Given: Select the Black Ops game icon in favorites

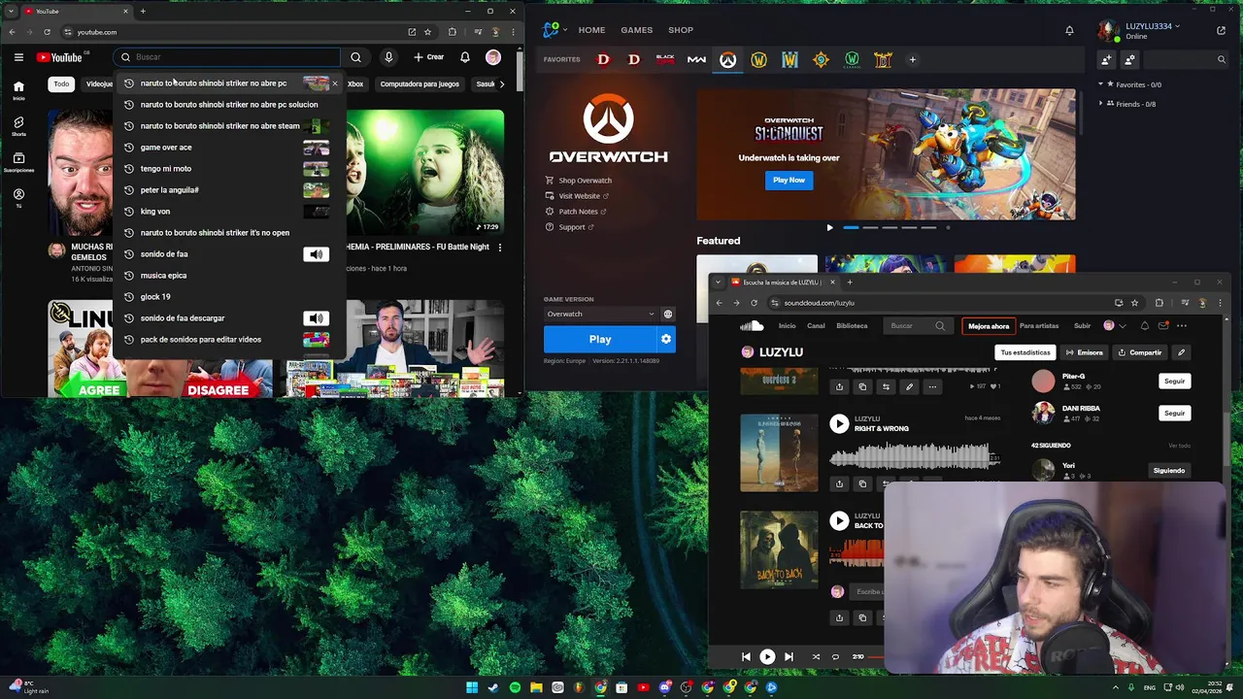Looking at the screenshot, I should tap(665, 59).
